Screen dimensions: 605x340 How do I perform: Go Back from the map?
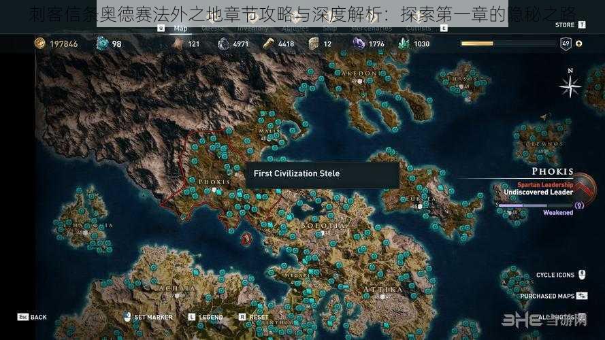coord(39,318)
